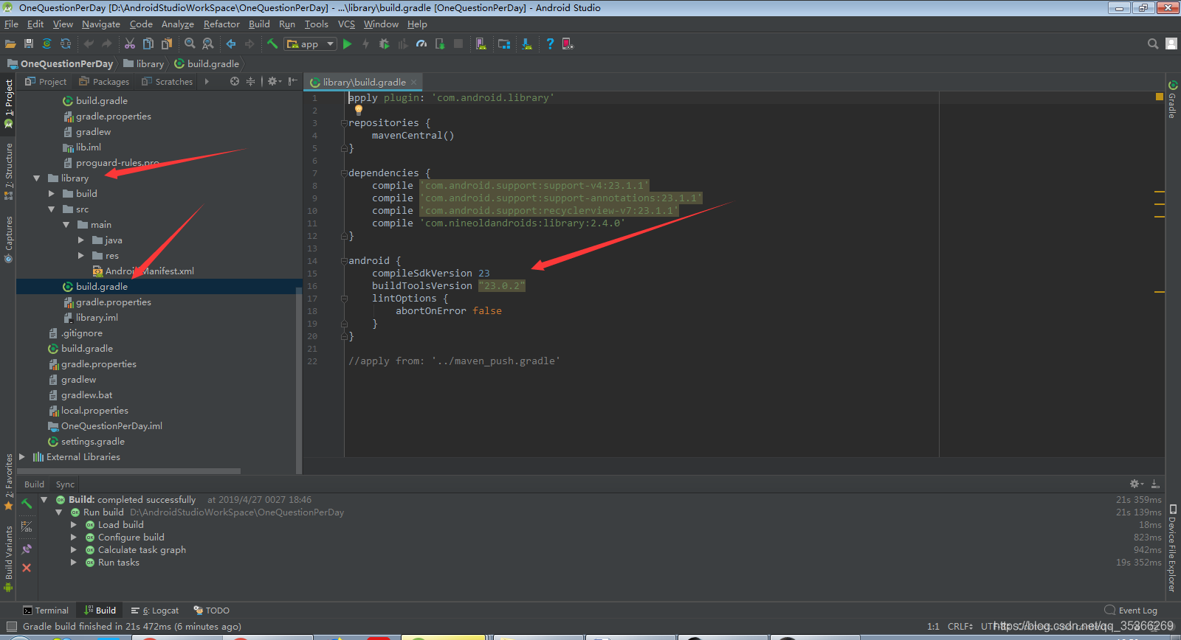This screenshot has height=640, width=1181.
Task: Click Search Everywhere magnifier at top right
Action: coord(1153,44)
